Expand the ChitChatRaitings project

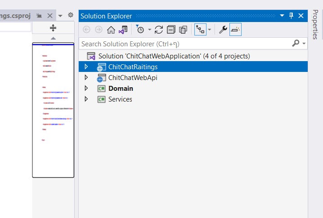point(86,67)
